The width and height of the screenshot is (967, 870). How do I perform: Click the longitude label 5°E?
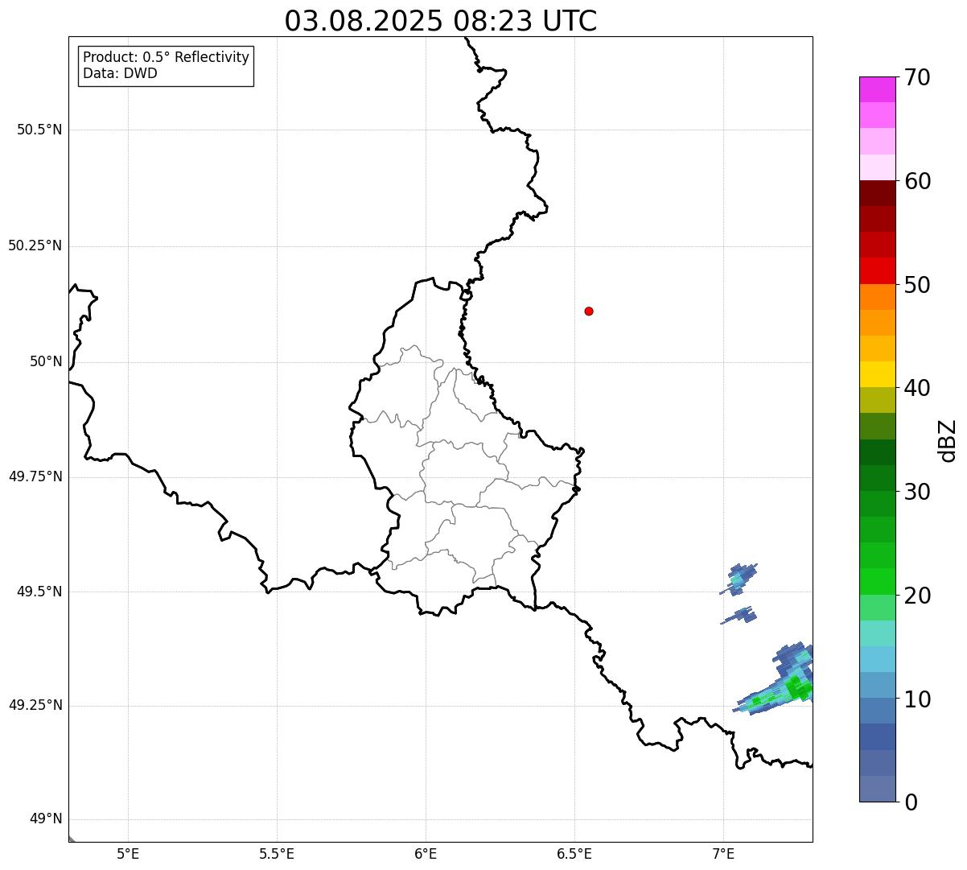pyautogui.click(x=128, y=853)
